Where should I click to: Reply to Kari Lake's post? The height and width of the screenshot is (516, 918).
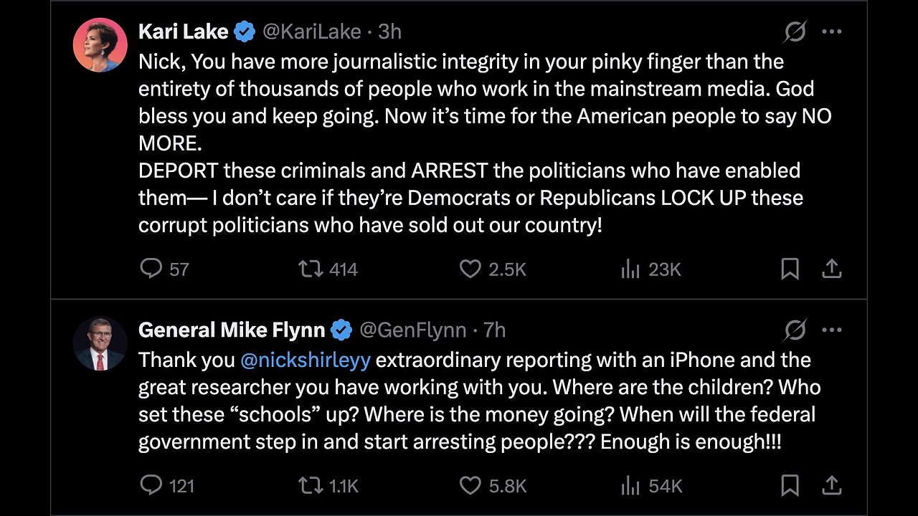[x=151, y=269]
